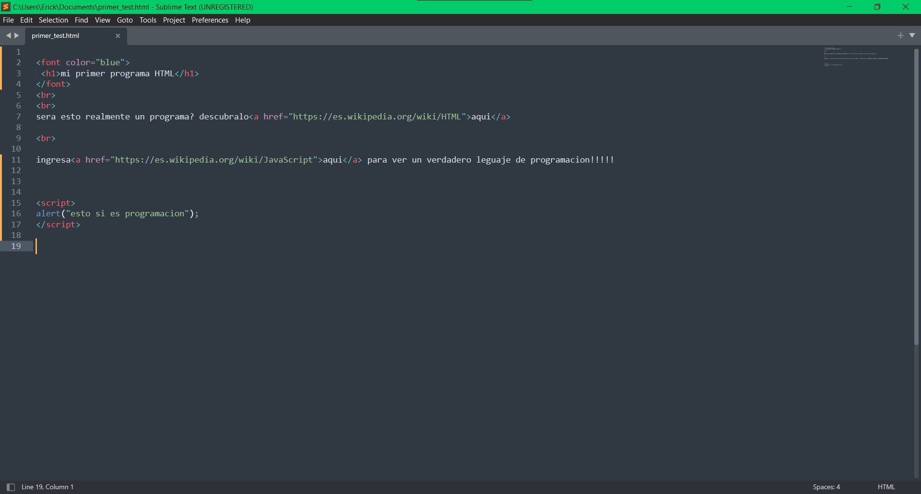921x494 pixels.
Task: Click line number 19 in gutter
Action: pyautogui.click(x=16, y=246)
